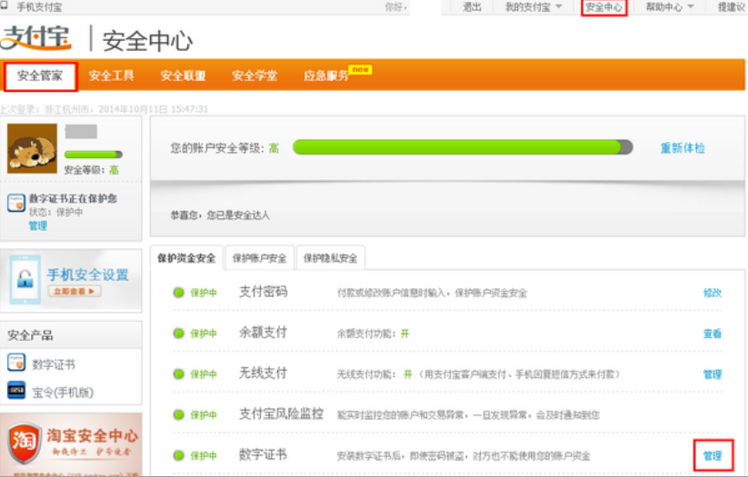Click the digital certificate icon beside 数字证书正在保护您
The width and height of the screenshot is (748, 477).
pos(15,203)
